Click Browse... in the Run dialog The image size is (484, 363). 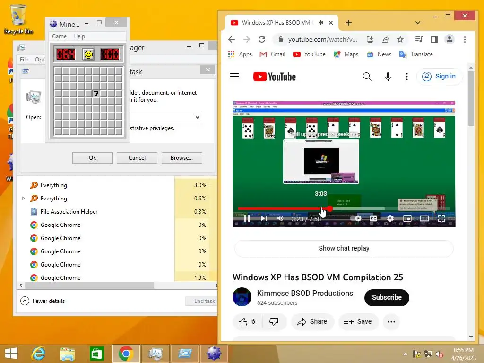[x=182, y=158]
